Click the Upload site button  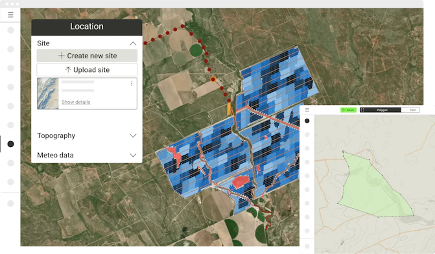pyautogui.click(x=87, y=70)
